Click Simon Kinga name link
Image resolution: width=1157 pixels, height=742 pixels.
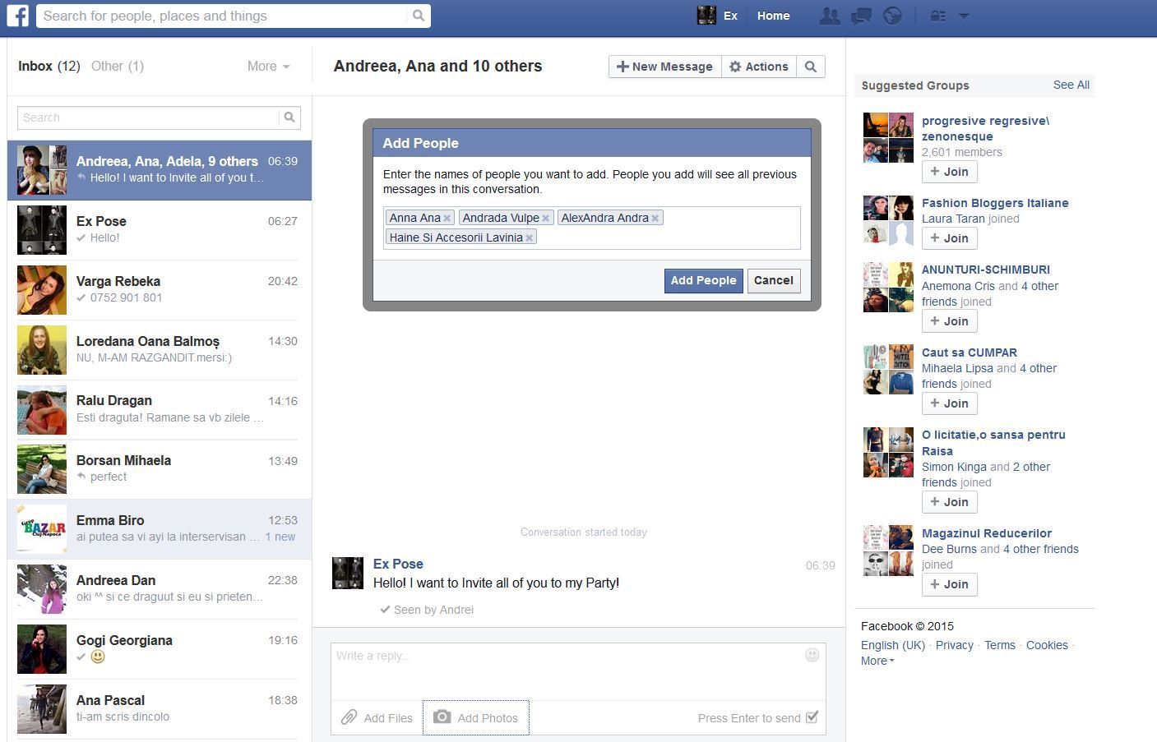point(954,467)
